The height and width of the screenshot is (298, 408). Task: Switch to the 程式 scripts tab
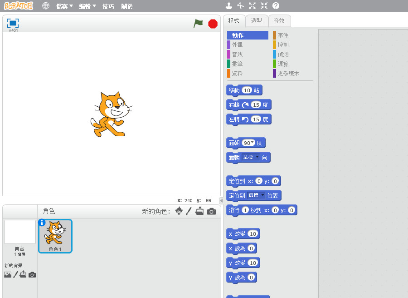pyautogui.click(x=234, y=21)
